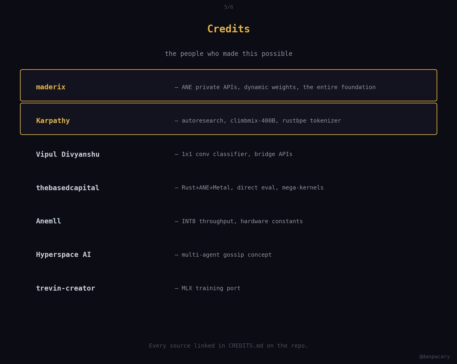
Task: Select the name "Karpathy"
Action: coord(53,121)
